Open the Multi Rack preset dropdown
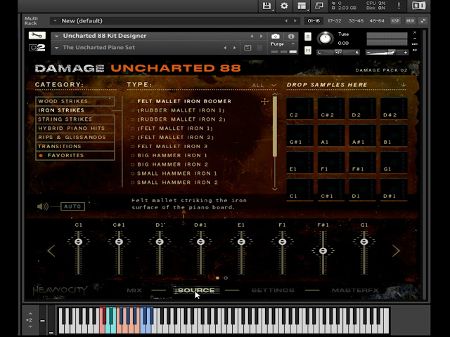Viewport: 450px width, 337px height. point(55,20)
